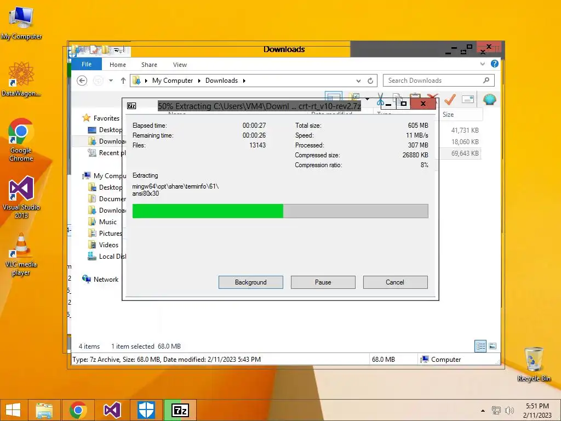This screenshot has height=421, width=561.
Task: Open the address bar history dropdown
Action: tap(358, 81)
